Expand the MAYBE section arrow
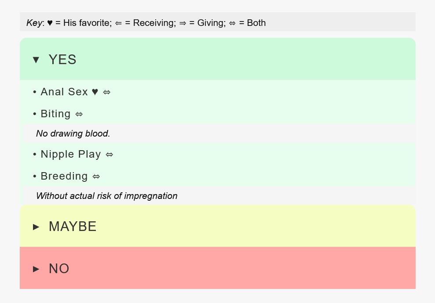Screen dimensions: 435x303 (36, 227)
